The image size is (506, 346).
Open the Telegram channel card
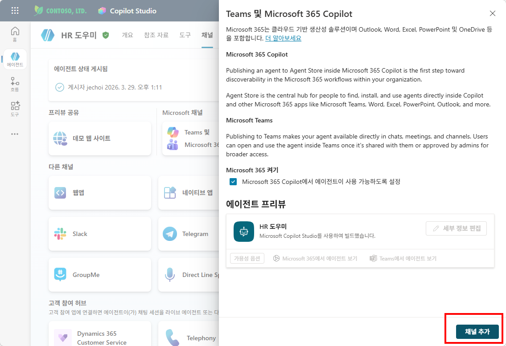pos(189,234)
